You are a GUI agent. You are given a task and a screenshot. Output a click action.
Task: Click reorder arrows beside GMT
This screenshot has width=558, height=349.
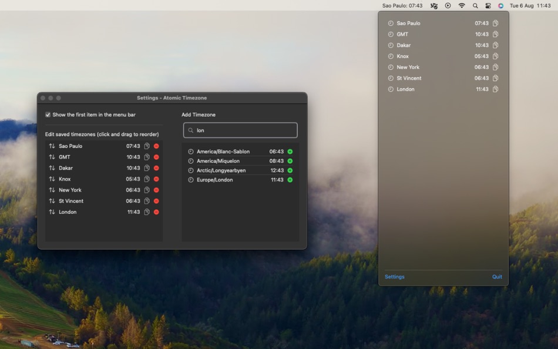tap(52, 157)
